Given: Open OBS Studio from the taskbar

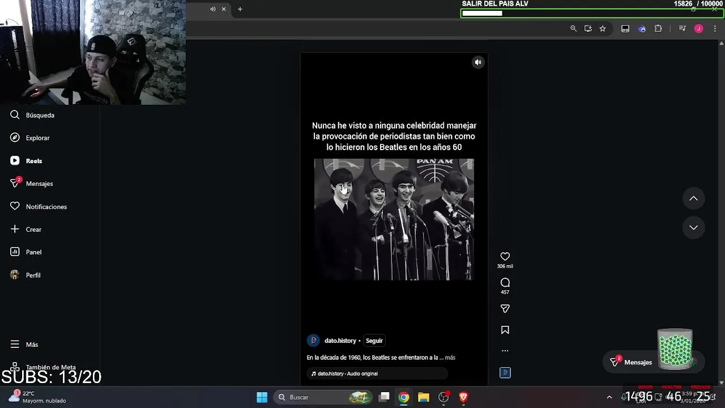Looking at the screenshot, I should [443, 397].
